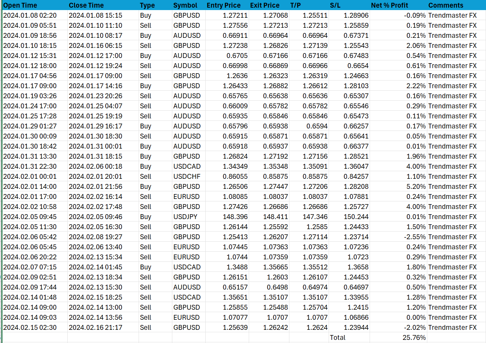The width and height of the screenshot is (486, 343).
Task: Select T/P value 0.6594
Action: (309, 126)
